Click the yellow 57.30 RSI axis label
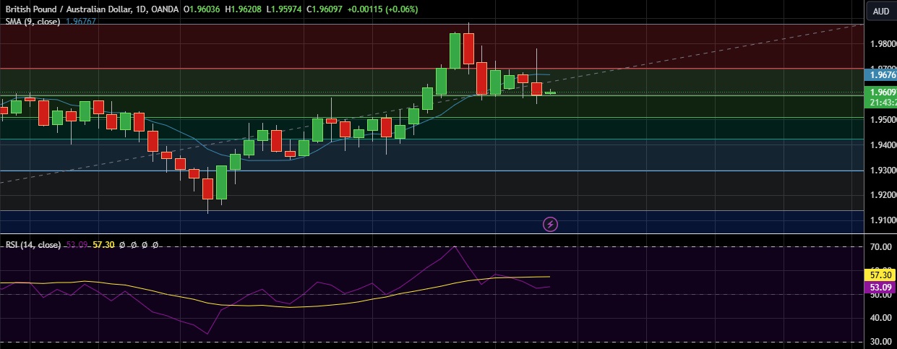897x349 pixels. tap(881, 275)
